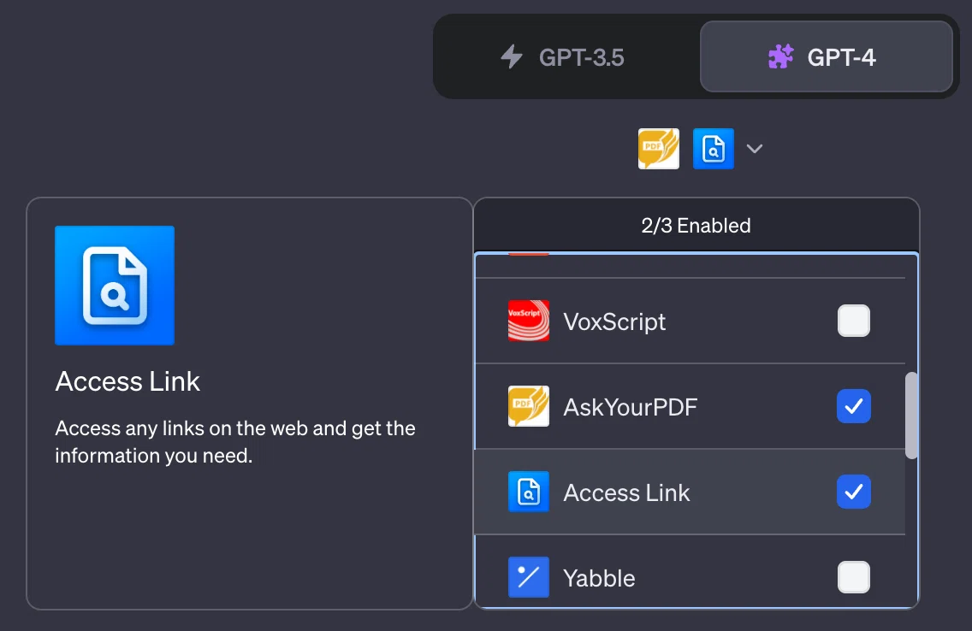Click the plugin list scrollbar thumb
Screen dimensions: 972x631
tap(910, 416)
